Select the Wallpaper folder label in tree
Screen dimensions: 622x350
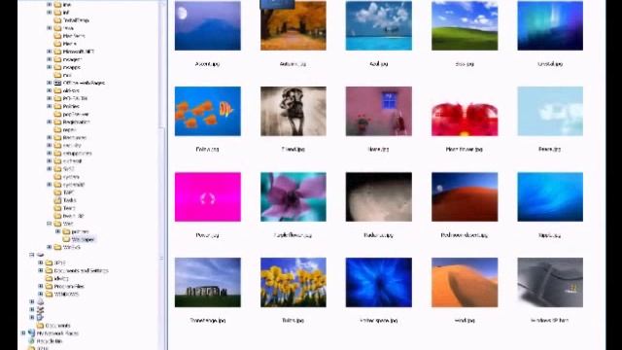(83, 239)
